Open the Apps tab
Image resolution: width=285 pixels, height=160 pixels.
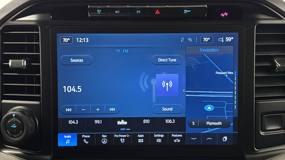coord(141,139)
